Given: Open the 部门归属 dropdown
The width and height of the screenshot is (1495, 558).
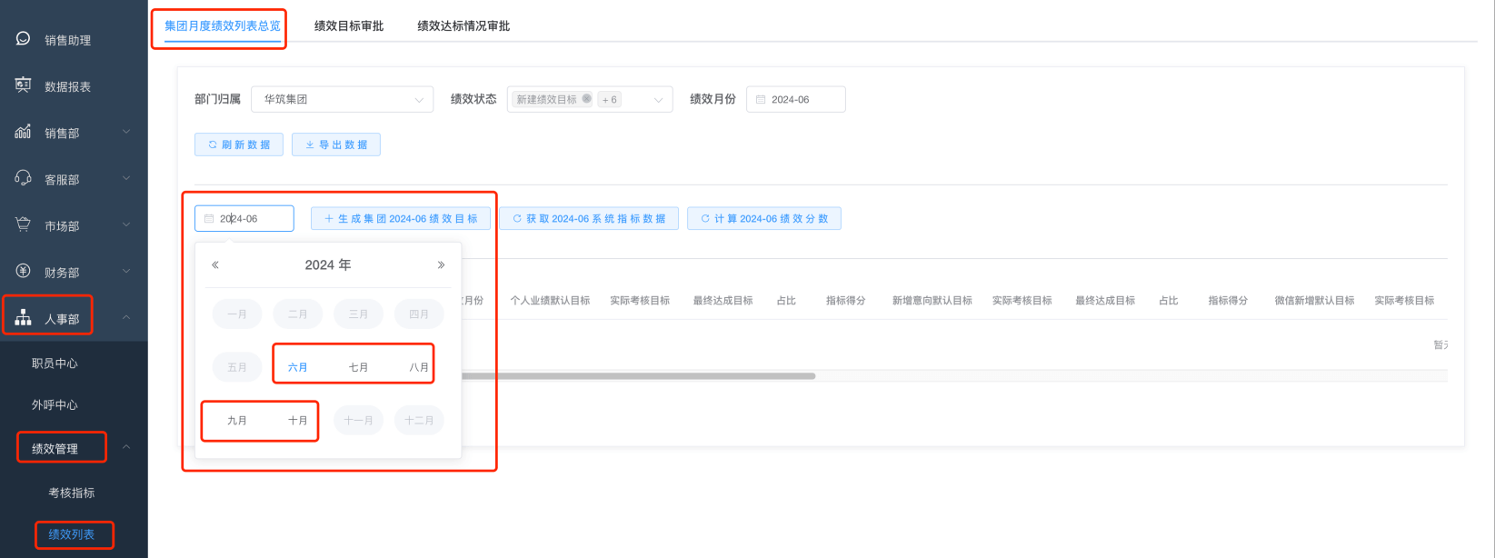Looking at the screenshot, I should (x=342, y=99).
